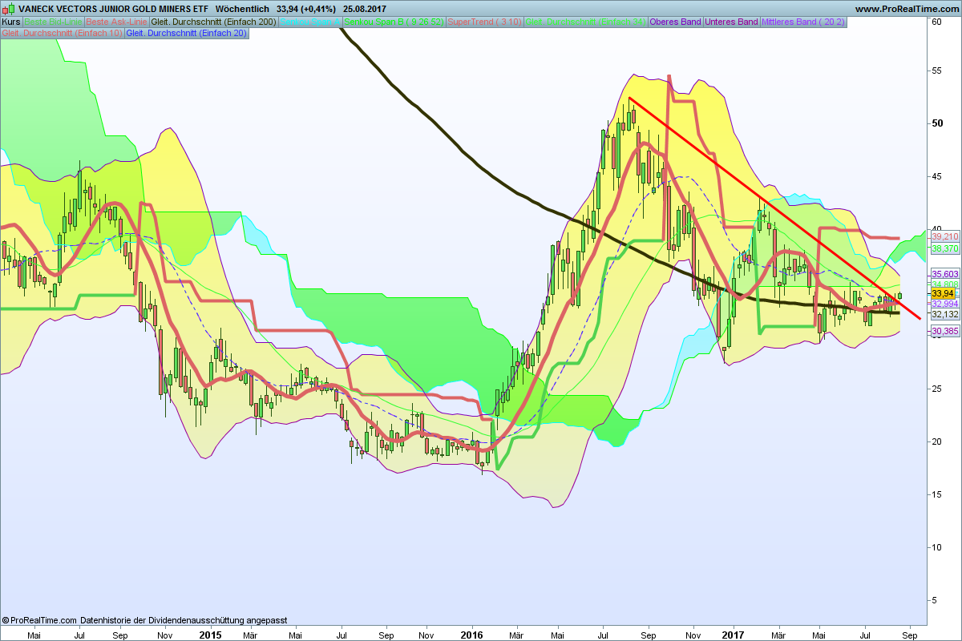The height and width of the screenshot is (641, 962).
Task: Click the 38,370 price label
Action: pos(945,249)
